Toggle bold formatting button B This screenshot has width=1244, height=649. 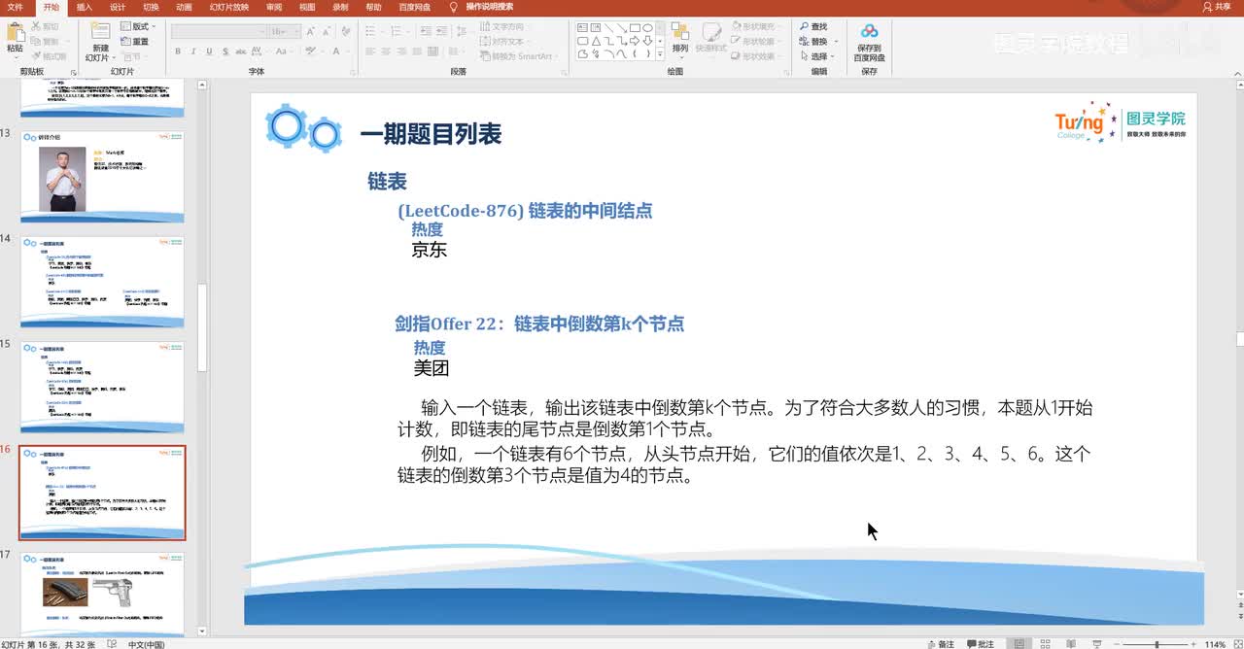tap(178, 51)
